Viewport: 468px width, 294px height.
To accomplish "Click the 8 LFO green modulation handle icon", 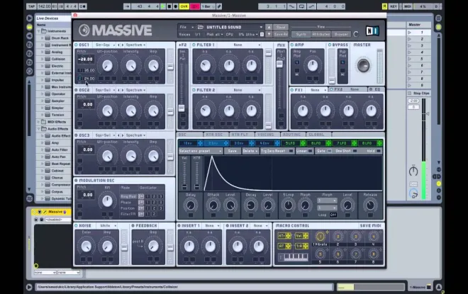I will point(379,143).
